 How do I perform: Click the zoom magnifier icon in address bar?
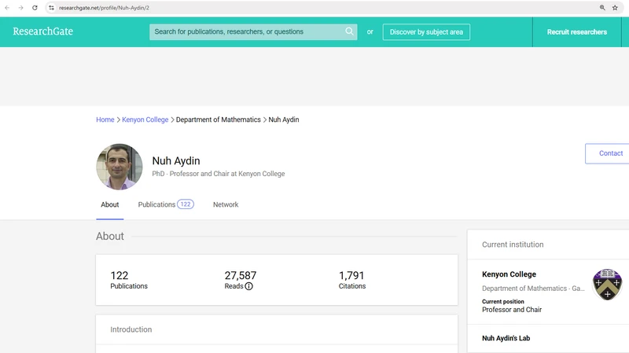[x=602, y=7]
